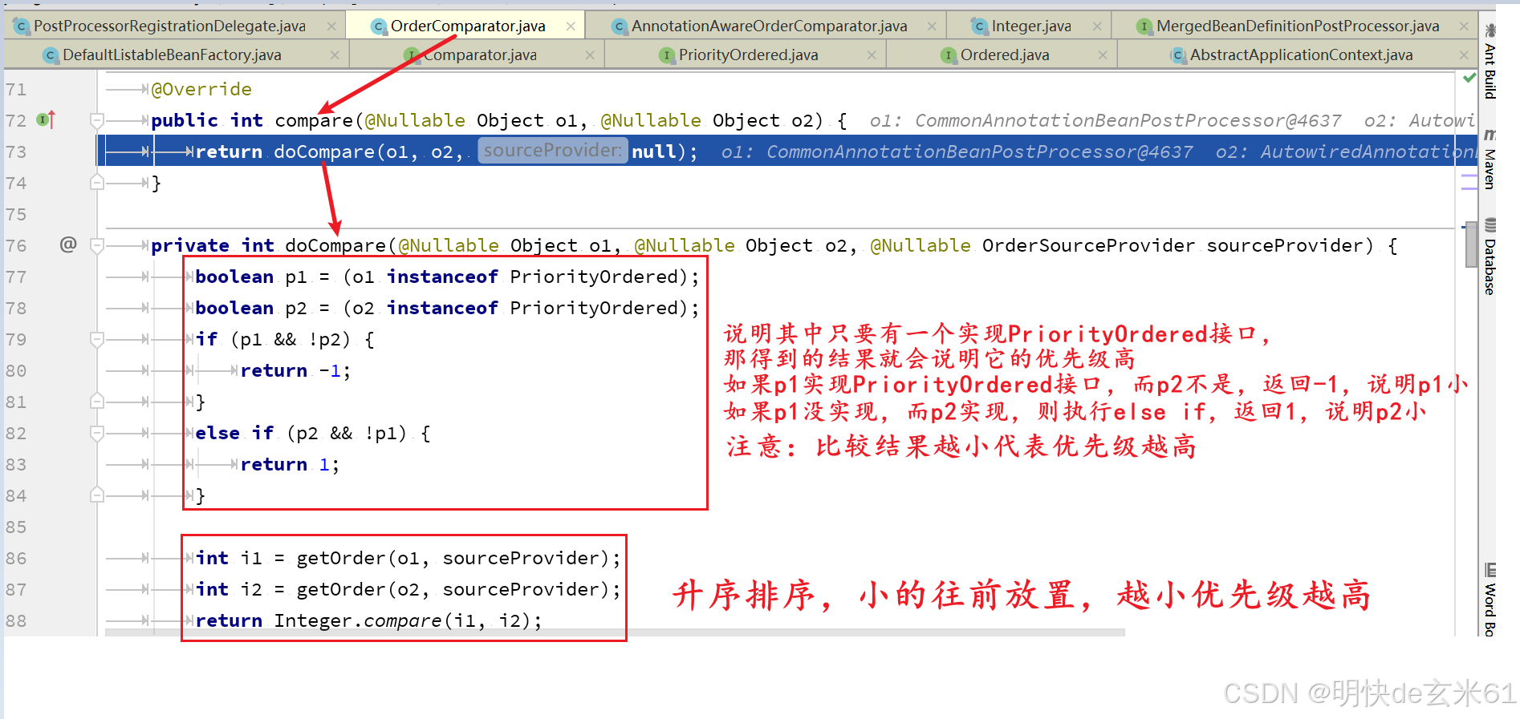
Task: Click 'getOrder(o1, sourceProvider)' on line 86
Action: (453, 558)
